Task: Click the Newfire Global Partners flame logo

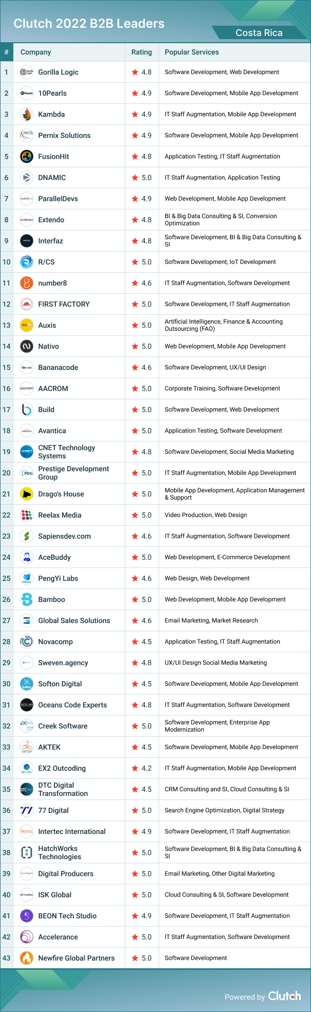Action: (x=27, y=958)
